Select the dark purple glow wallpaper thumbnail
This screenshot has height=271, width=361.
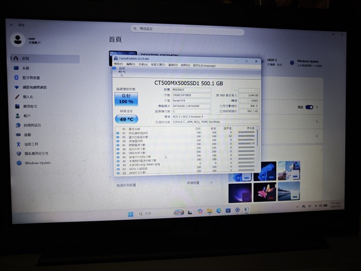coord(240,193)
